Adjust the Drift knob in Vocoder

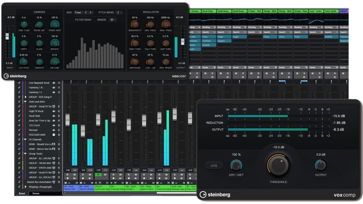click(x=24, y=43)
